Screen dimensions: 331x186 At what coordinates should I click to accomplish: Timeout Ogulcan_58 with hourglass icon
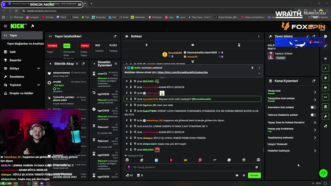[131, 105]
